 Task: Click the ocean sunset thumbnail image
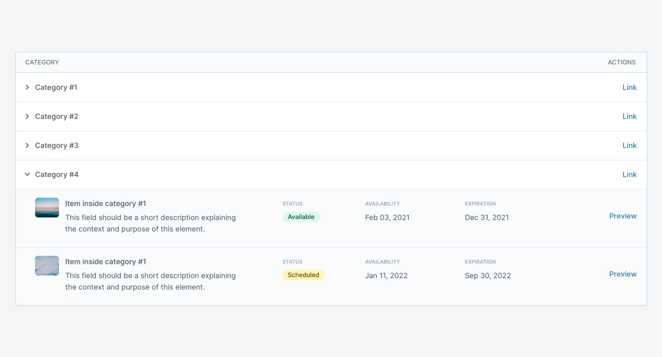(47, 208)
